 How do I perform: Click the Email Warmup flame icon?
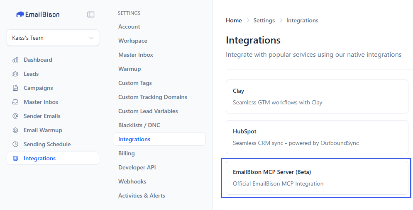point(15,130)
